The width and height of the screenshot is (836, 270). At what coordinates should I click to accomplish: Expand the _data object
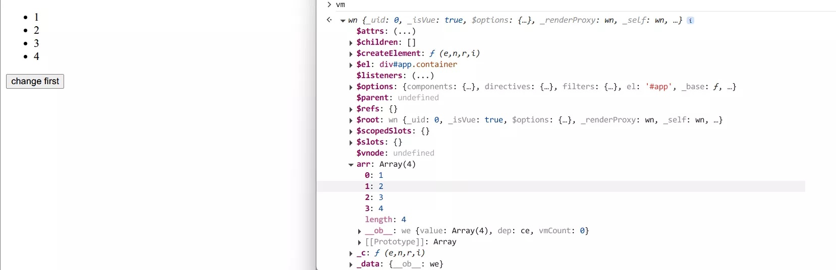351,264
